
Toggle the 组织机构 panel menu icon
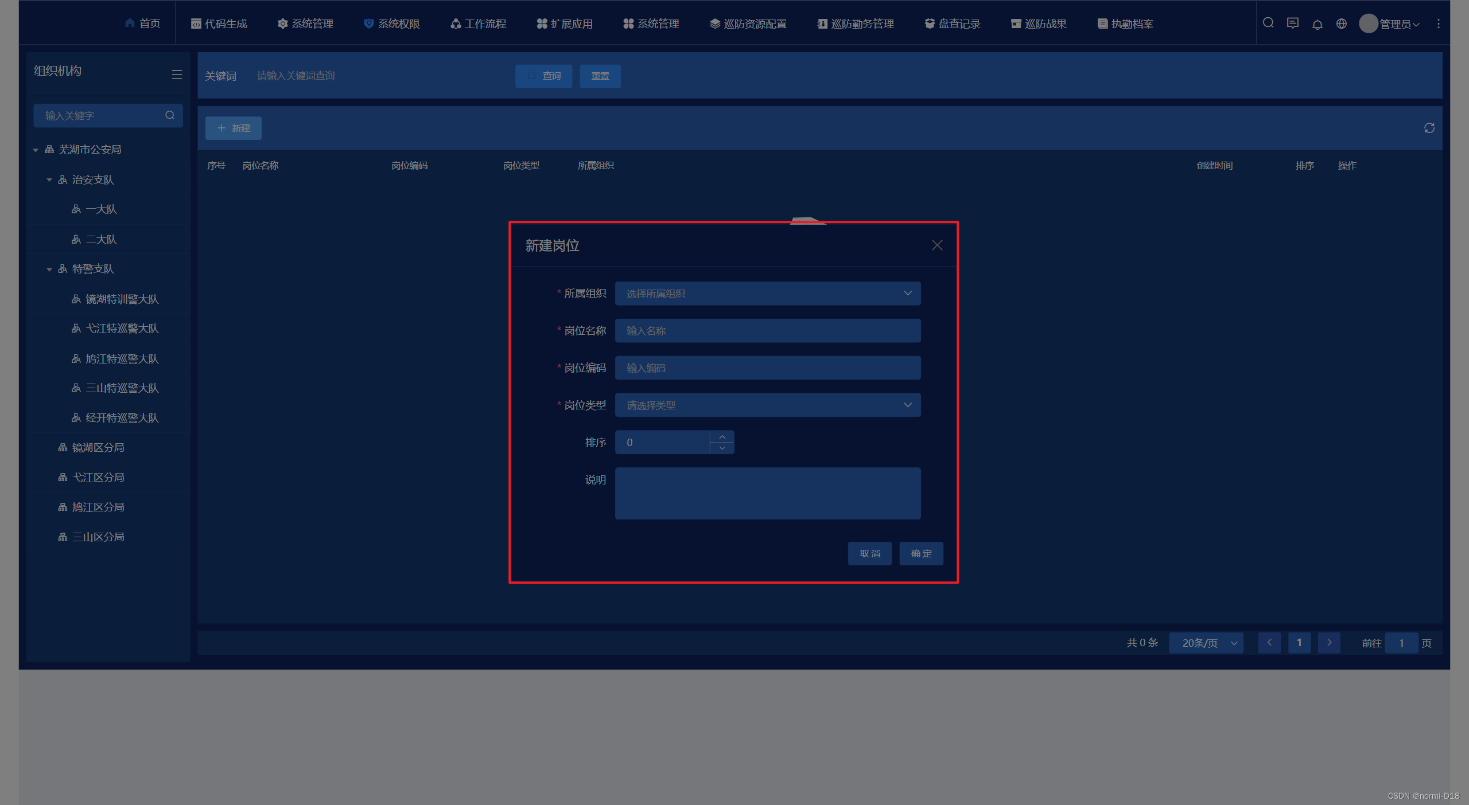[177, 75]
